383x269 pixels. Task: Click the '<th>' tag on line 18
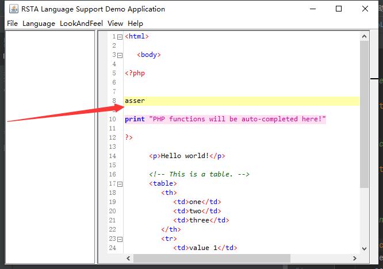pos(169,193)
